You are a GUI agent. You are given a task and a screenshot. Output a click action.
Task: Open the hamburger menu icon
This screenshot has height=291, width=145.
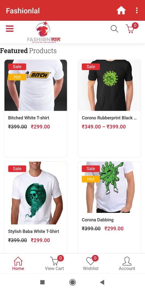[10, 29]
